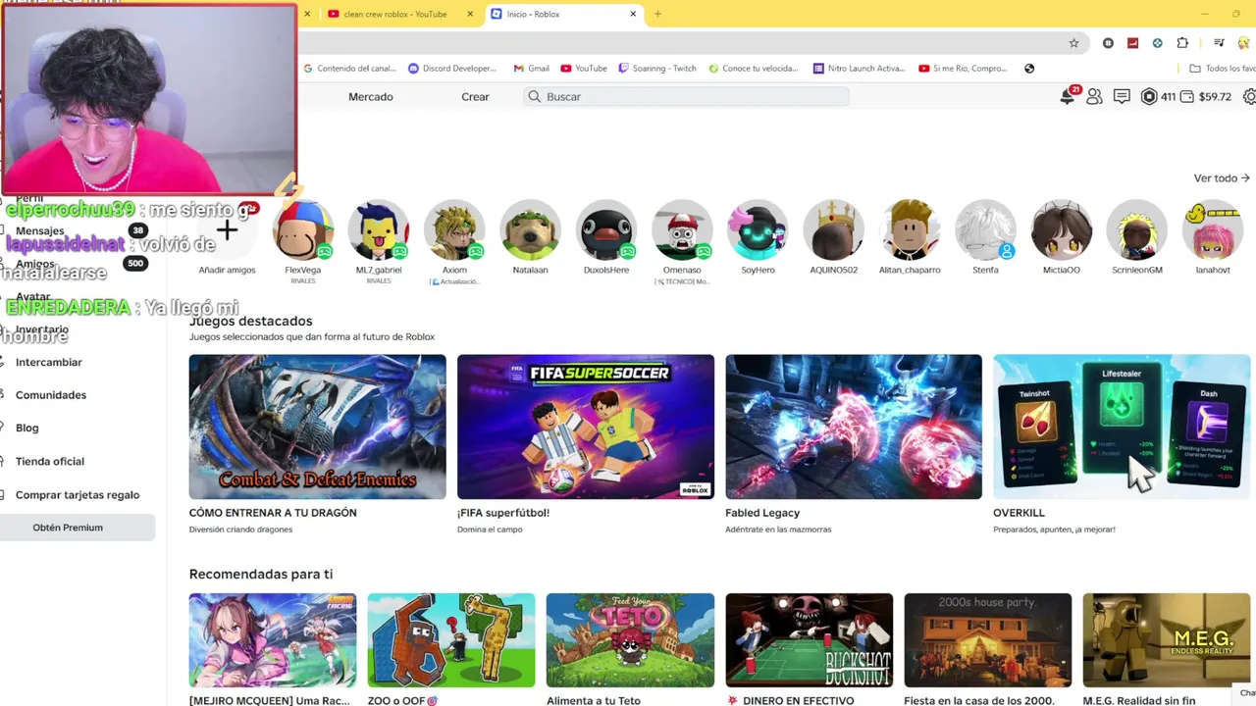
Task: Click the first dark round extension icon
Action: pyautogui.click(x=1108, y=43)
